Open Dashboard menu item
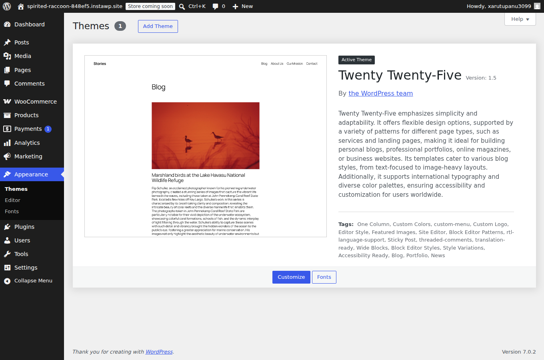 [32, 24]
